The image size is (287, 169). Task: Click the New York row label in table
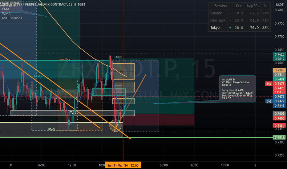coord(218,20)
